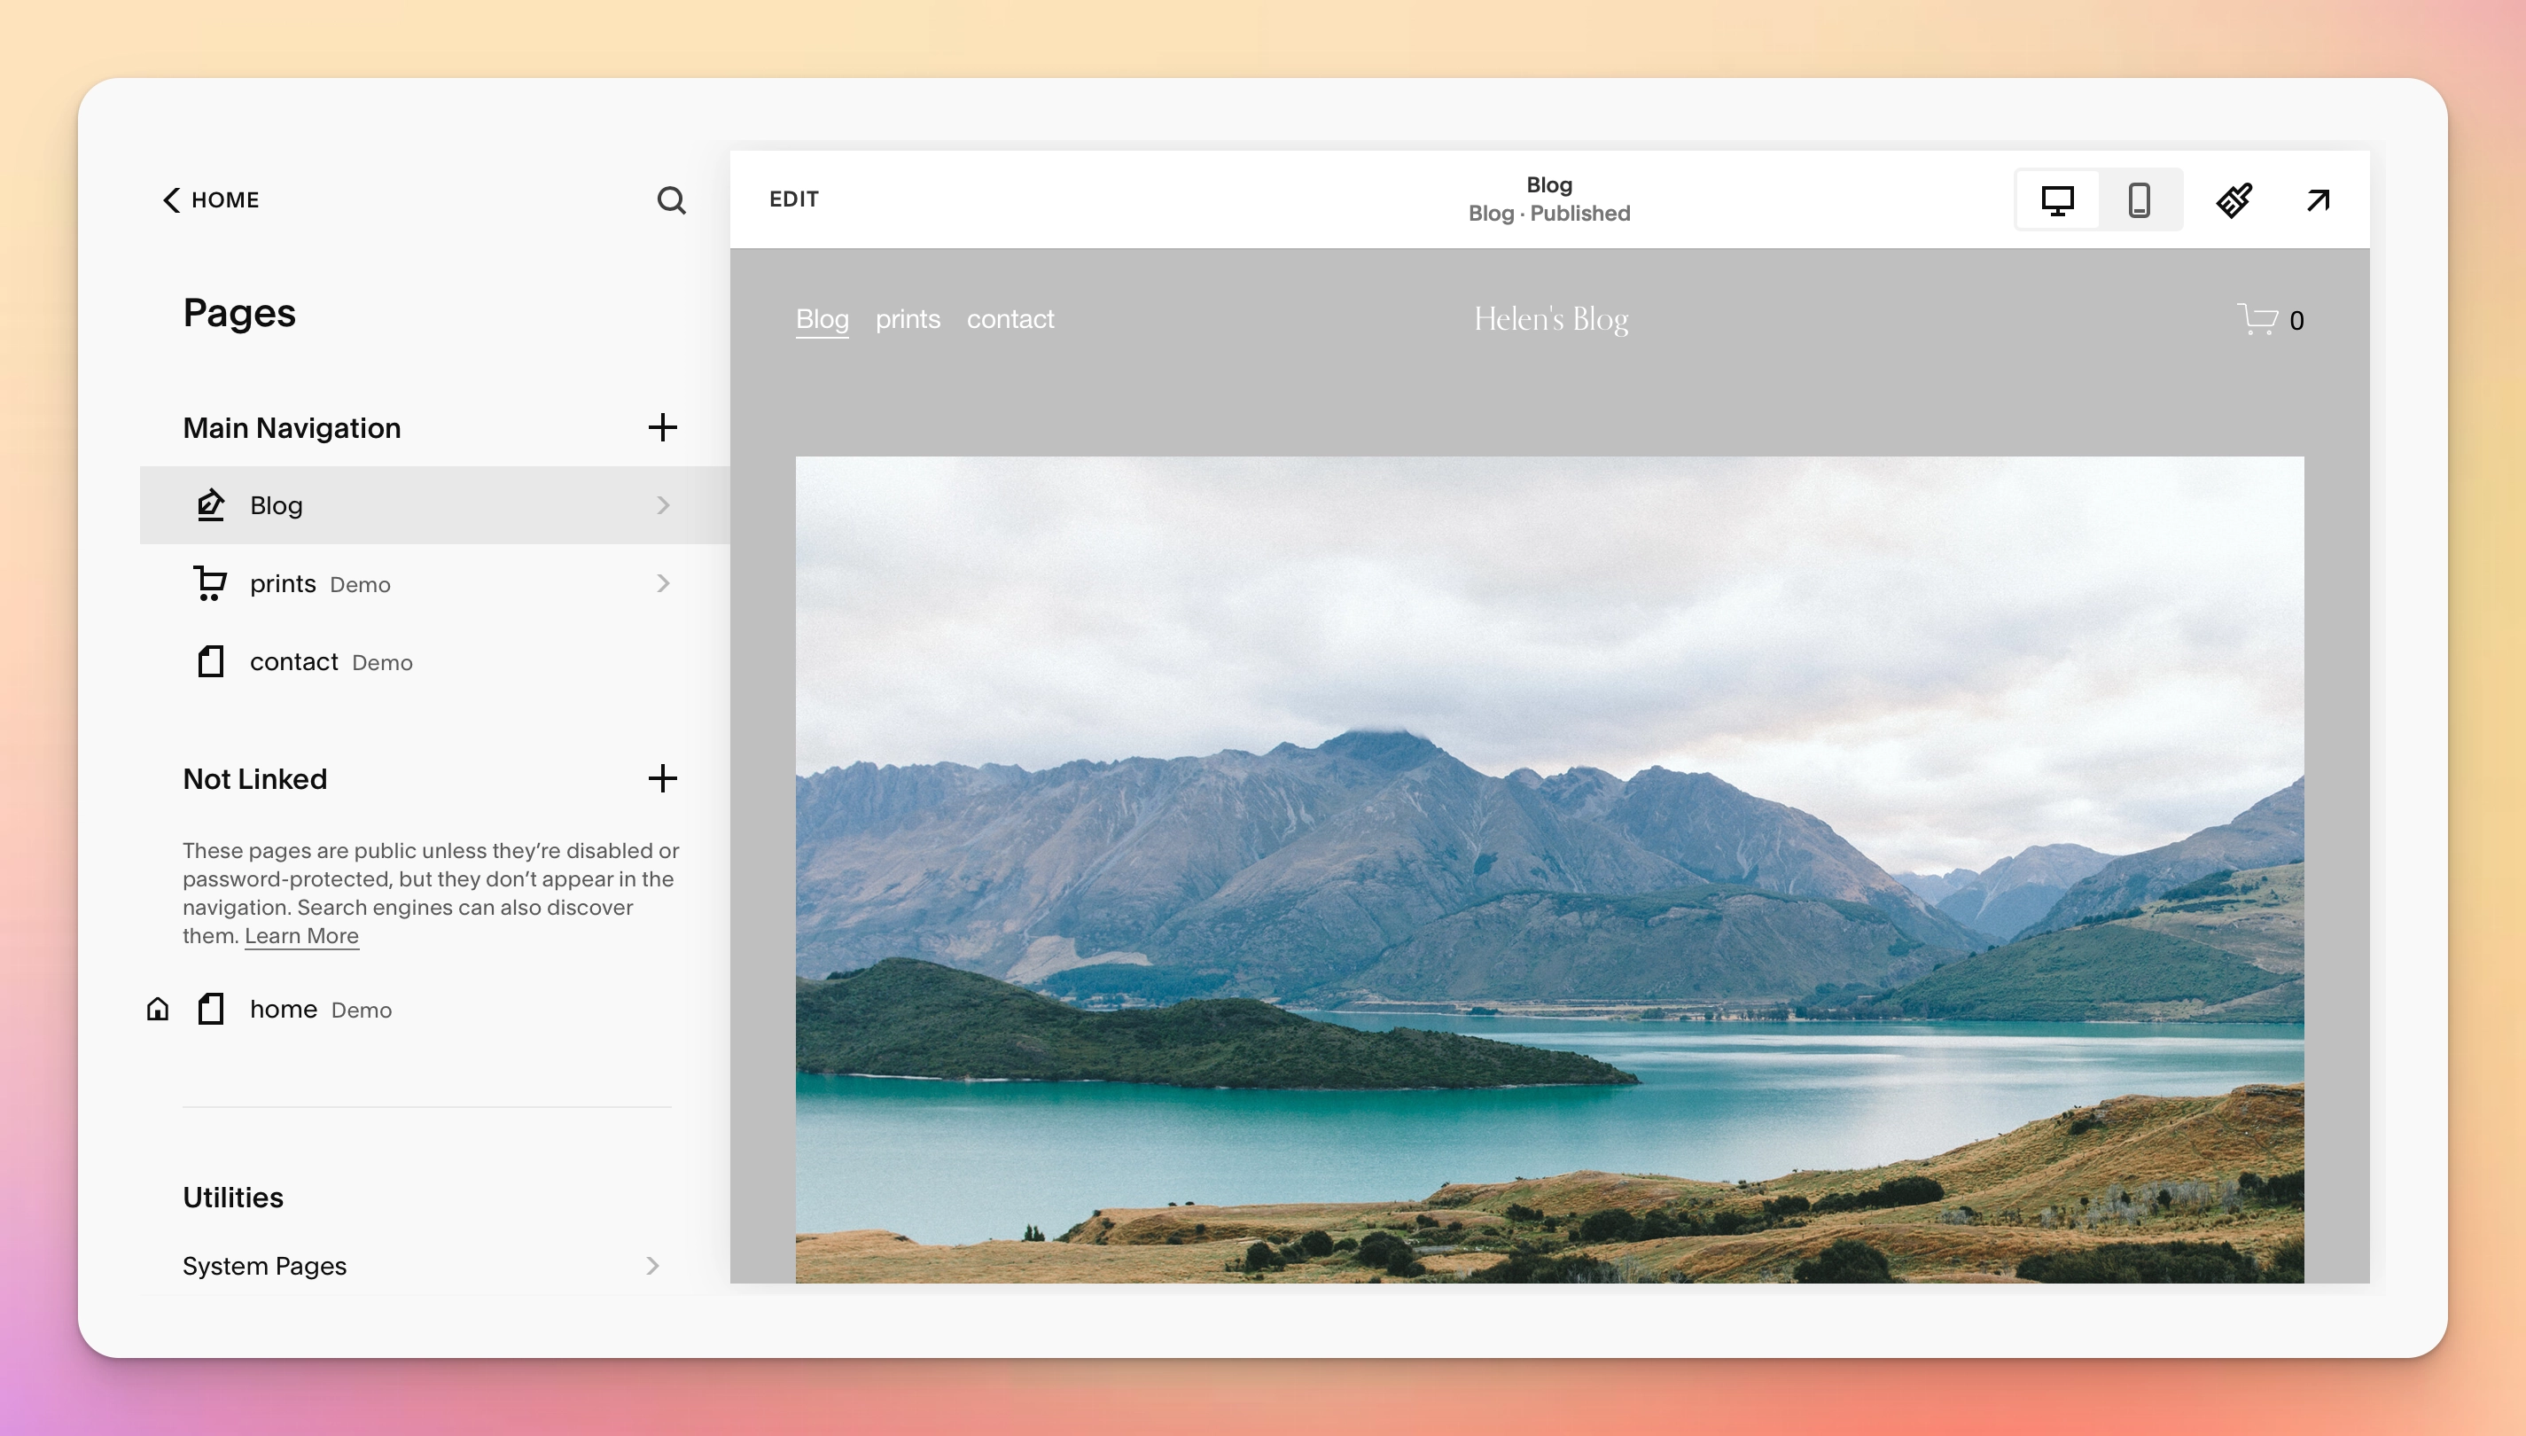Click the Blog · Published status text
The width and height of the screenshot is (2526, 1436).
(1549, 213)
